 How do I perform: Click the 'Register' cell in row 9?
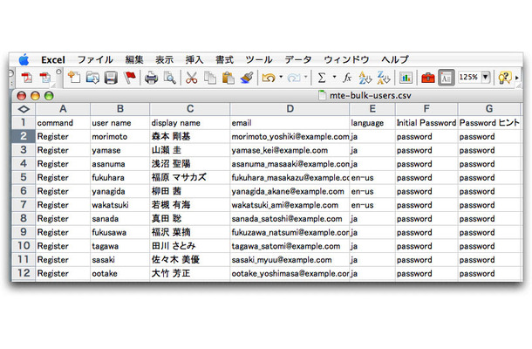(x=63, y=232)
